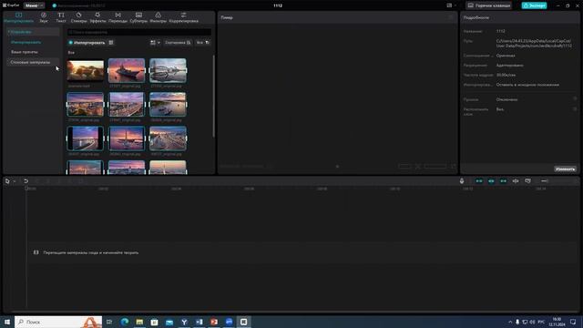
Task: Toggle the preview axis icon
Action: click(x=516, y=181)
